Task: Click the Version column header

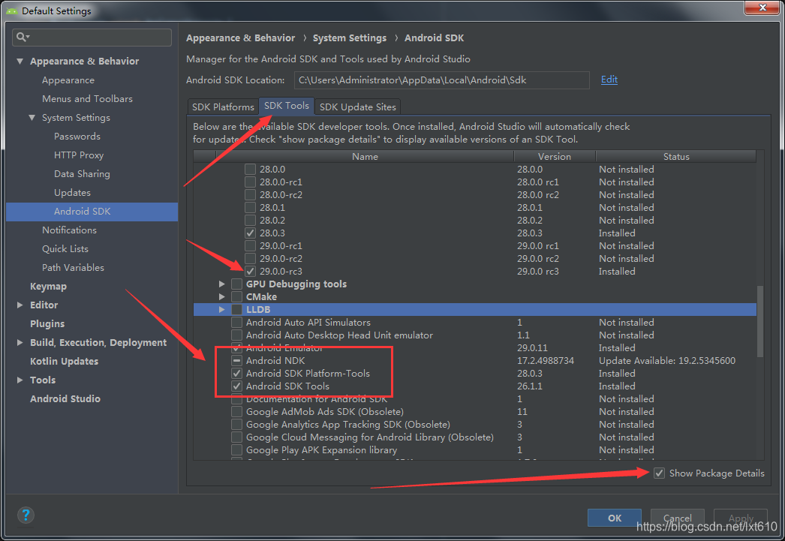Action: (555, 157)
